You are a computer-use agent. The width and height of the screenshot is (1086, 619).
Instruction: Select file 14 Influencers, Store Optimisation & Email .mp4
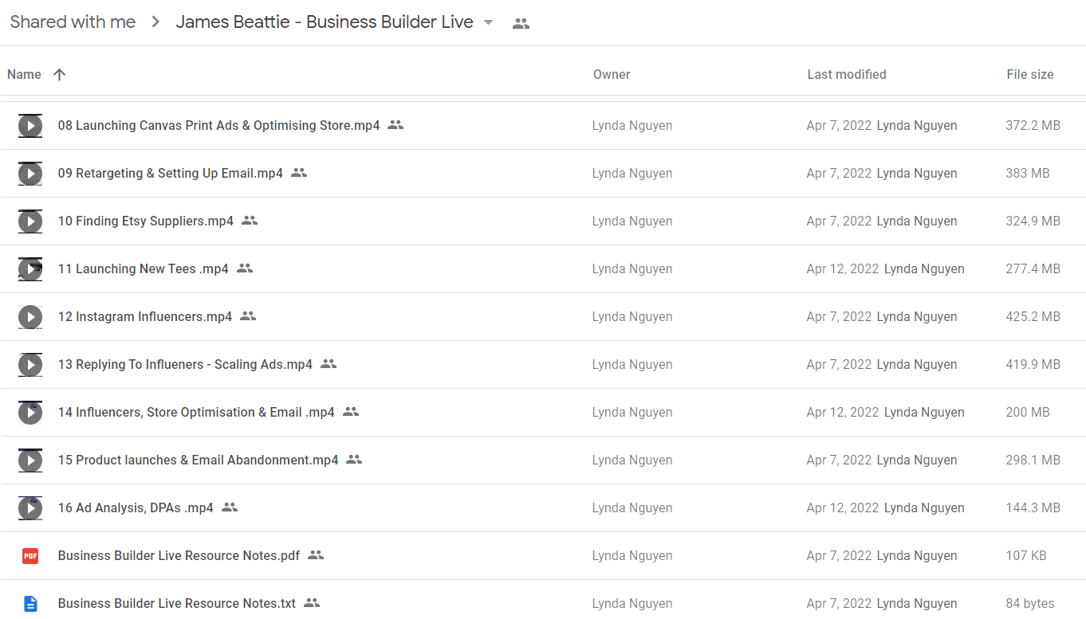[x=196, y=412]
